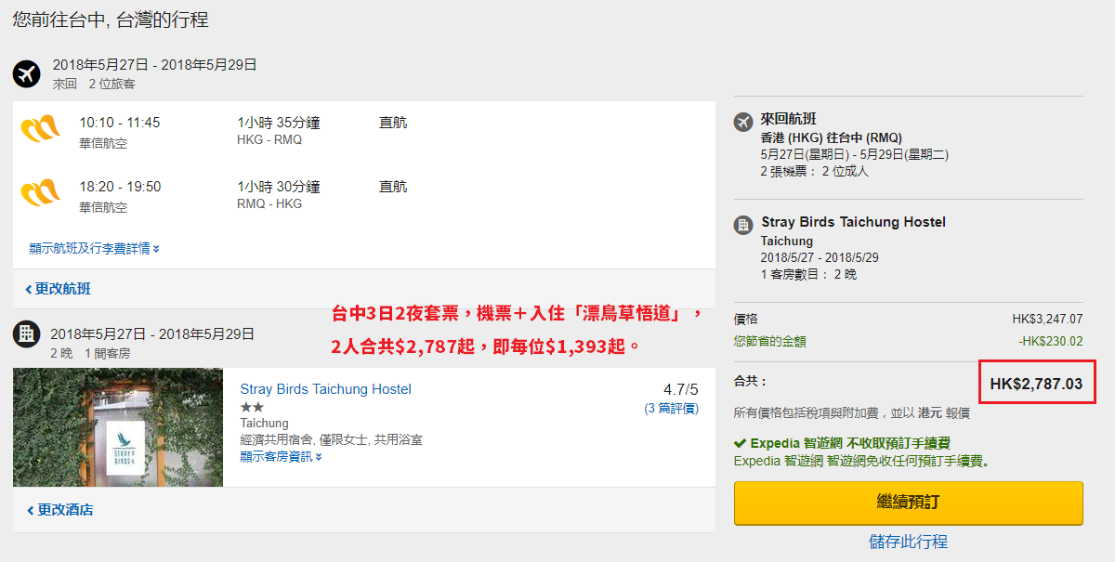Open the 3 篇評價 reviews link
The width and height of the screenshot is (1115, 562).
pyautogui.click(x=671, y=409)
